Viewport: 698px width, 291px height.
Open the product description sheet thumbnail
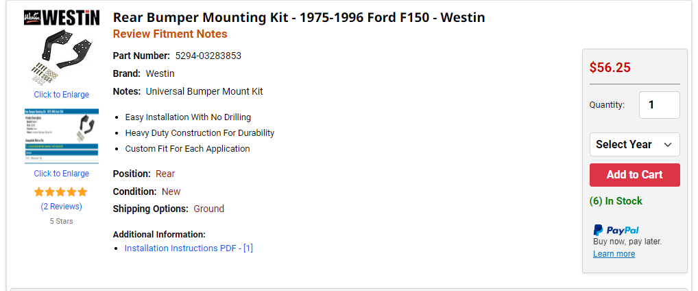(62, 137)
